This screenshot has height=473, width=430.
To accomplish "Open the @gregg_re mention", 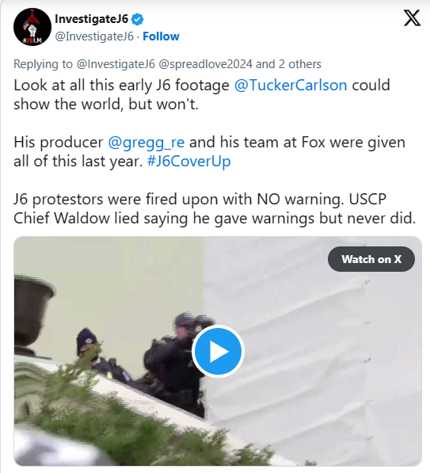I will [x=147, y=143].
